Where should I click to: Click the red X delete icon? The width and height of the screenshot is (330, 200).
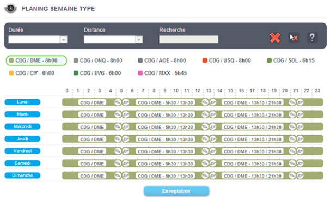pos(275,38)
